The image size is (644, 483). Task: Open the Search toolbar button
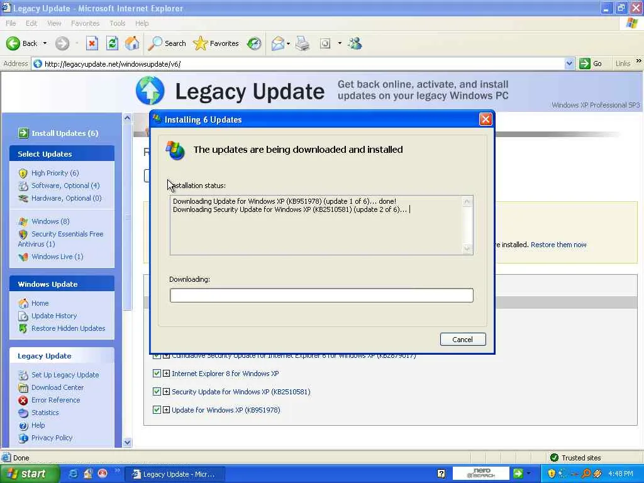[167, 43]
